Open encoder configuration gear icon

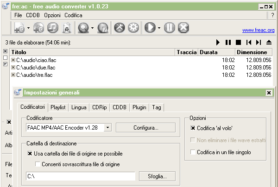point(133,28)
